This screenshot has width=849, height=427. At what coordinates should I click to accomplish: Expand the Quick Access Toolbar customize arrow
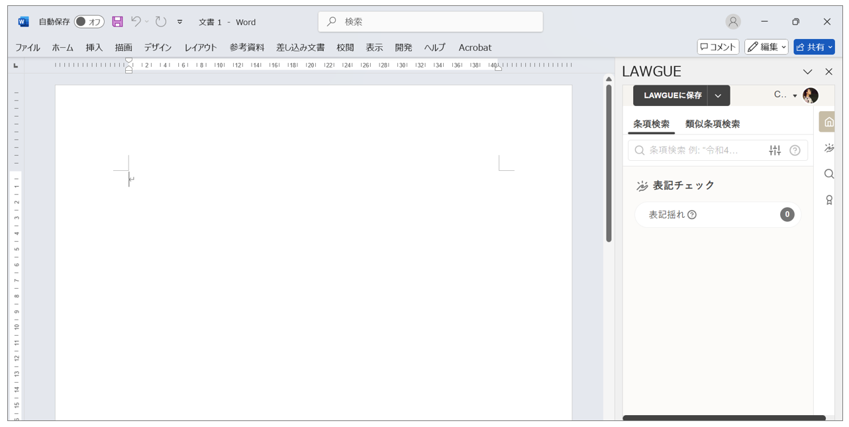pyautogui.click(x=179, y=22)
